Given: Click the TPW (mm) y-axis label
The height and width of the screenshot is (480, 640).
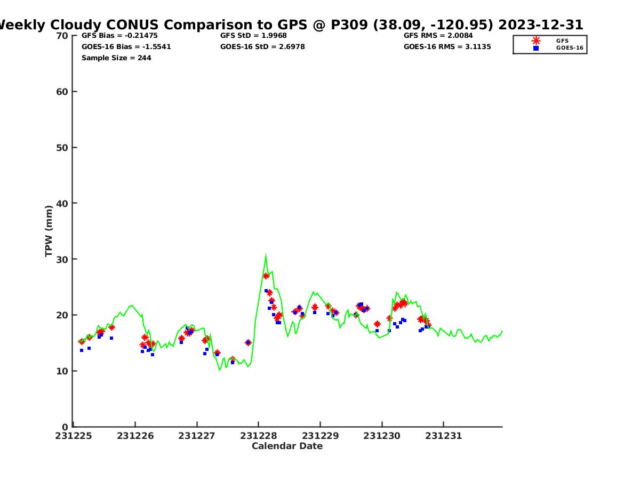Looking at the screenshot, I should [49, 231].
